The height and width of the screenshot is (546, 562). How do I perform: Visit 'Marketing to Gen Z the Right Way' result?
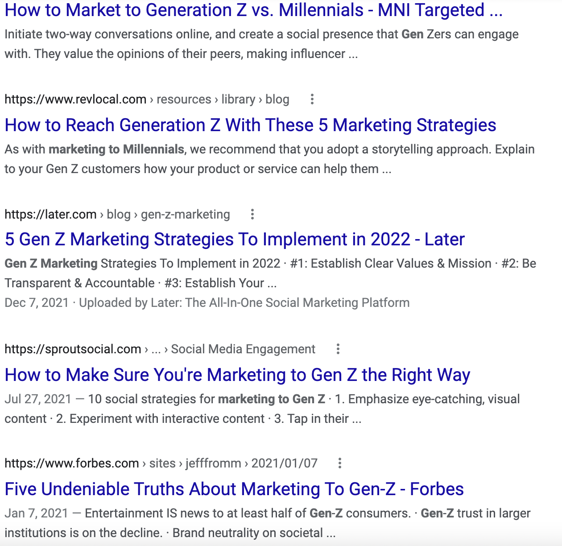pyautogui.click(x=237, y=375)
